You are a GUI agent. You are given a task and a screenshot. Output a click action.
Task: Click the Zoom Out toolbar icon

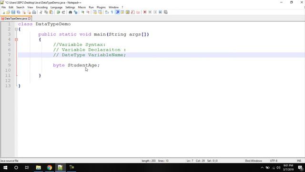[88, 12]
